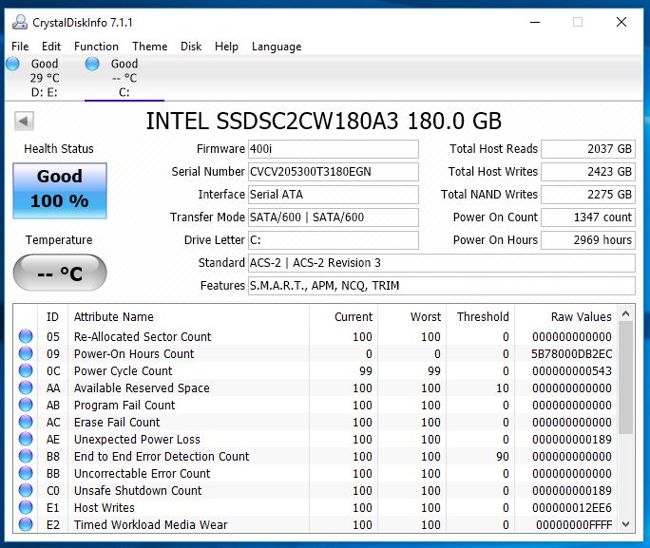Click status orb of Timed Workload Media Wear row

26,524
